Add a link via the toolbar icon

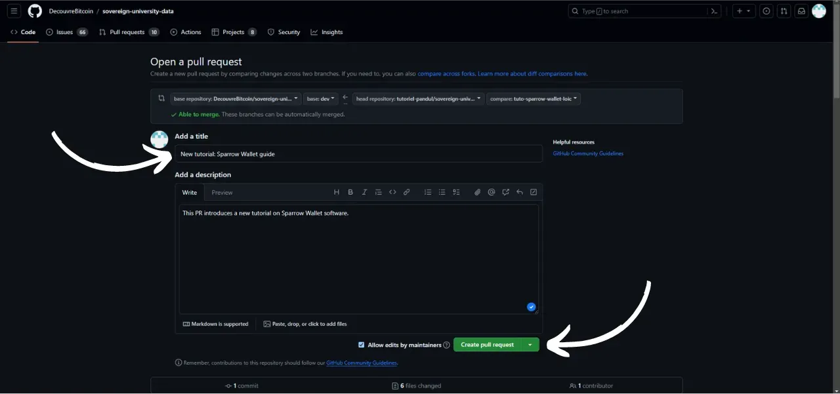(407, 192)
